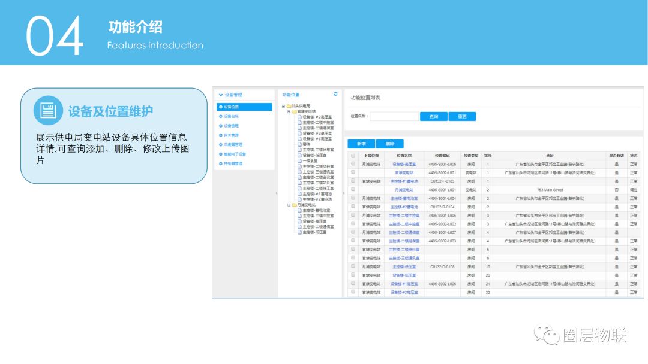
Task: Click the 地址 column header
Action: pos(550,156)
